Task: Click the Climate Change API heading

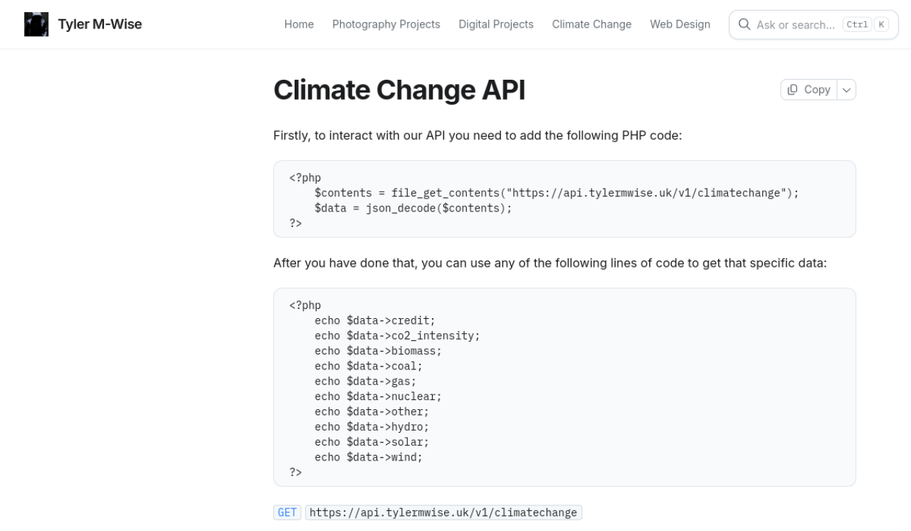Action: pyautogui.click(x=399, y=90)
